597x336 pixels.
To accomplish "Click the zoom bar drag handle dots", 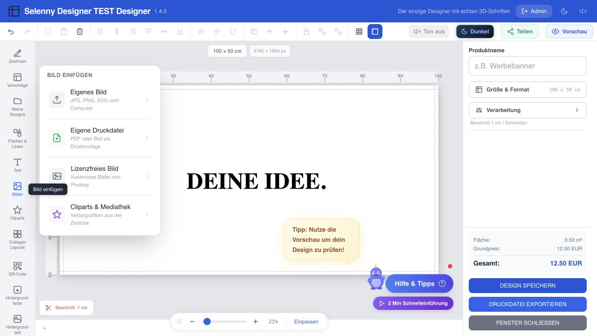I will [x=179, y=322].
